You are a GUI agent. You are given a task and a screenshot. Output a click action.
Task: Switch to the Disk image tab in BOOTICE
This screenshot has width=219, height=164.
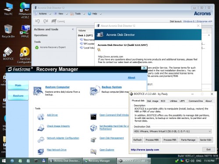(x=152, y=101)
